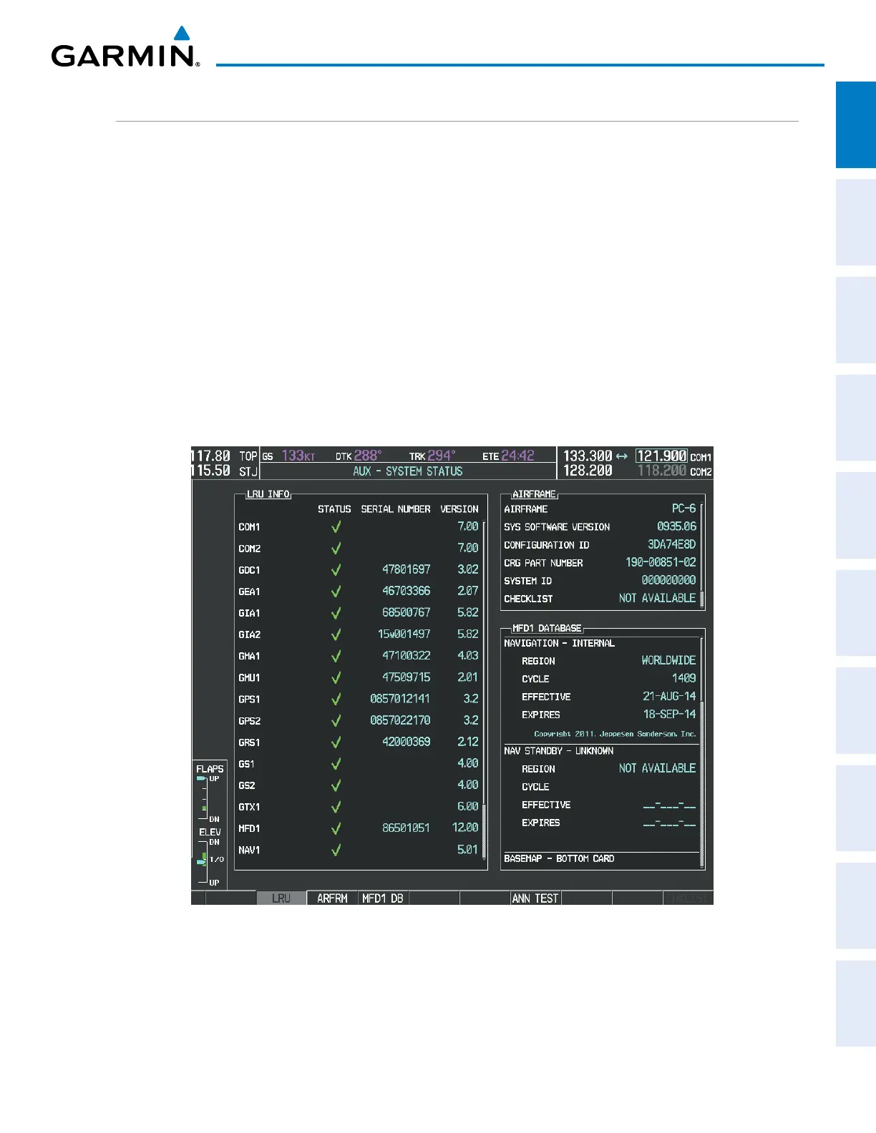Click MFD1 serial number 86501051
Screen dimensions: 876x1133
pyautogui.click(x=407, y=828)
